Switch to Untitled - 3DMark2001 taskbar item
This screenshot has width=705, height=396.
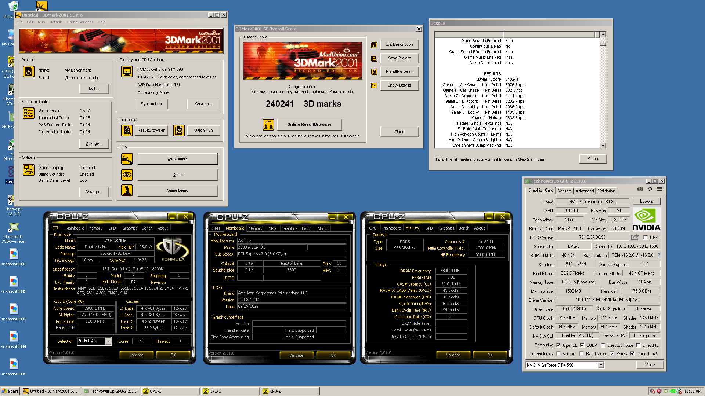click(x=51, y=391)
